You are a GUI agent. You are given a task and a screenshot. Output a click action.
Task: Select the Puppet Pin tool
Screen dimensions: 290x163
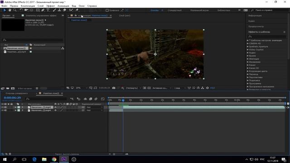click(x=77, y=10)
